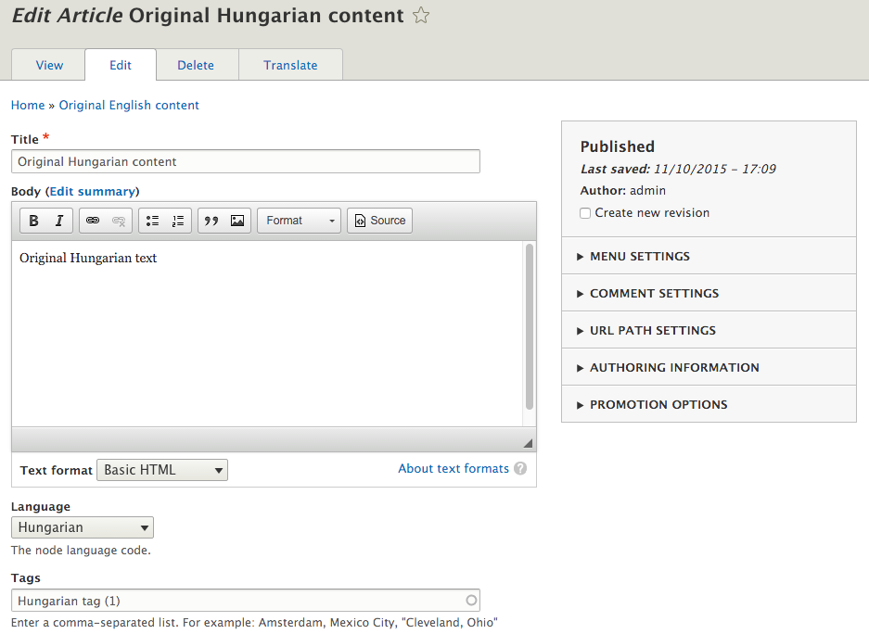
Task: Click the 'Author: admin' text
Action: pos(623,190)
